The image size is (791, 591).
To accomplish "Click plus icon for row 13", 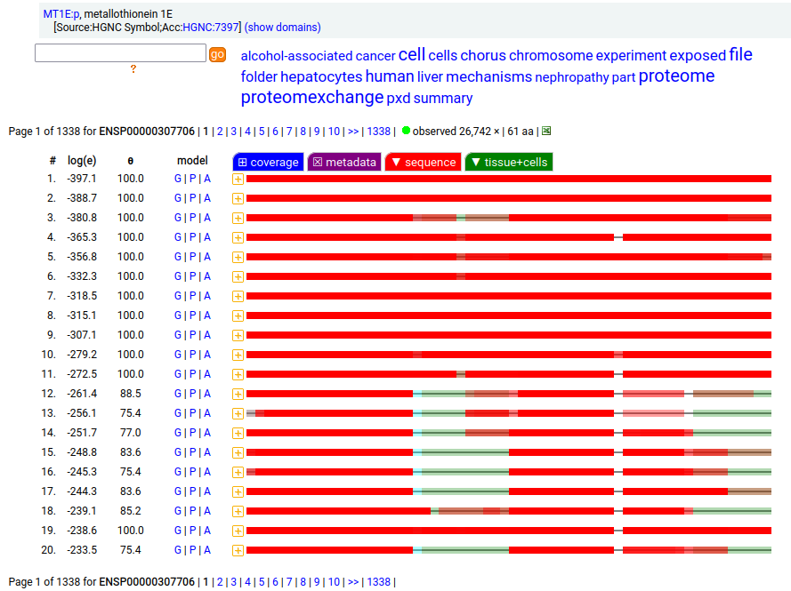I will (x=238, y=413).
